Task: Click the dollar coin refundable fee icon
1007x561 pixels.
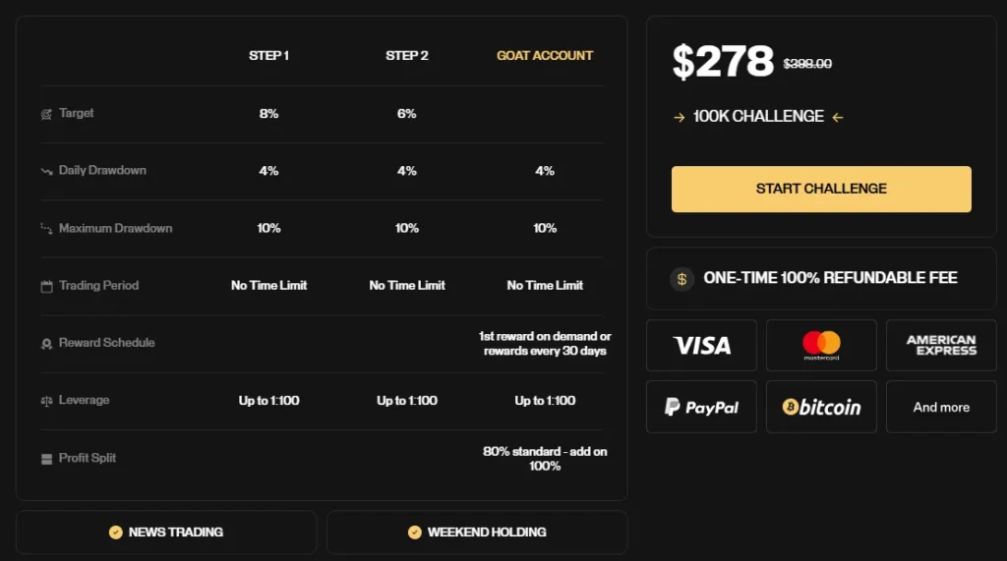Action: click(x=681, y=278)
